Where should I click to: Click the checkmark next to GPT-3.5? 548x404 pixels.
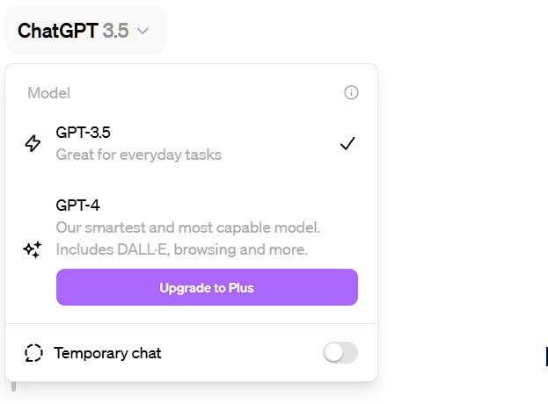(347, 144)
